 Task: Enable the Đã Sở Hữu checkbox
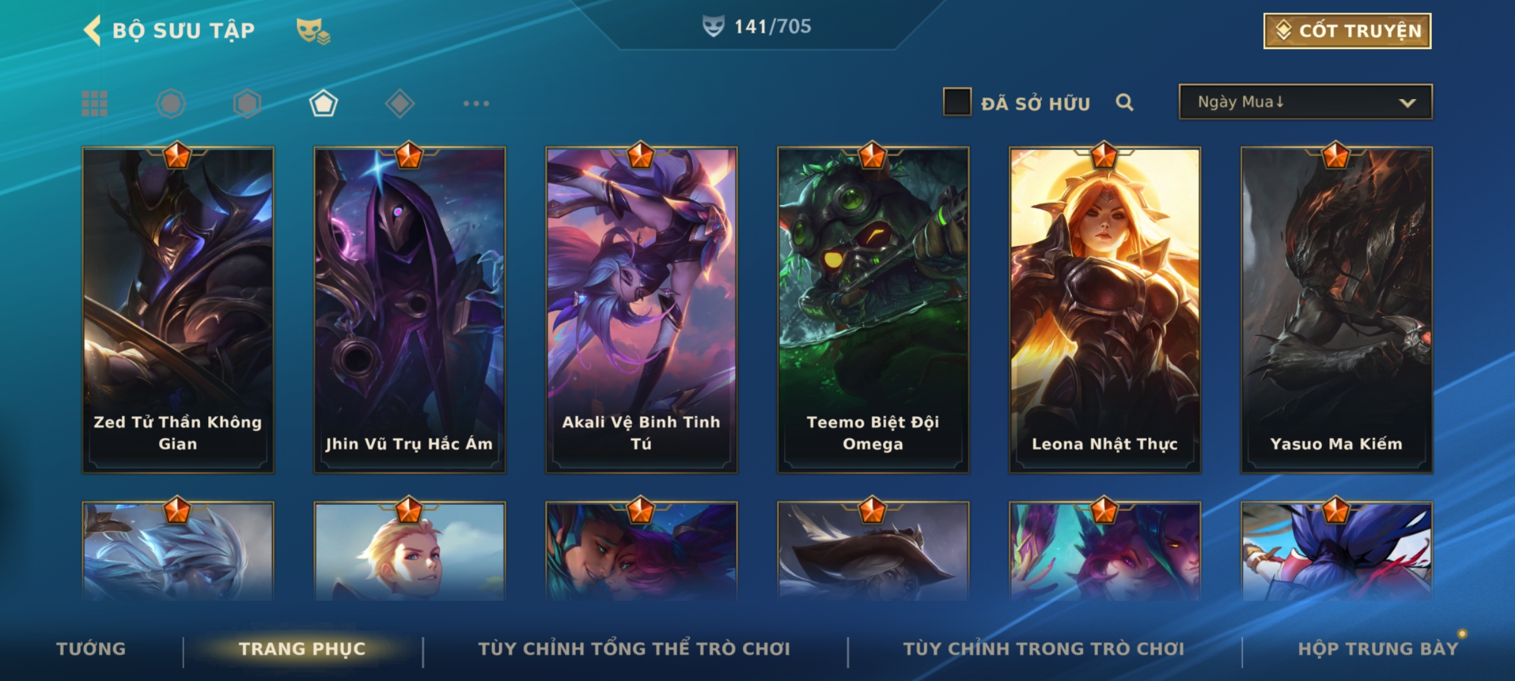[x=957, y=102]
